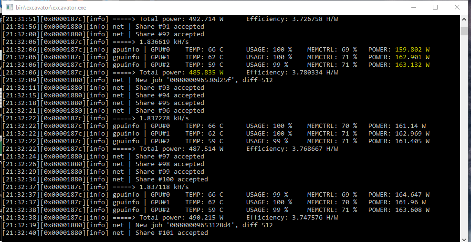471x242 pixels.
Task: Click the yellow power value 162.901 W
Action: point(412,57)
